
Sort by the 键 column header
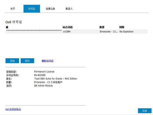(x=7, y=27)
